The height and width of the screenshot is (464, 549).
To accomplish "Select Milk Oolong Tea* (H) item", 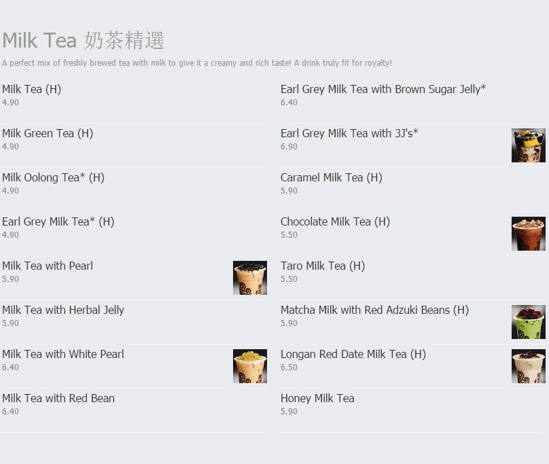I will point(53,177).
